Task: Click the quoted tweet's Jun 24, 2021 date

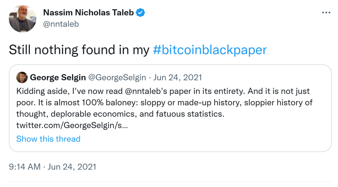Action: pos(178,78)
